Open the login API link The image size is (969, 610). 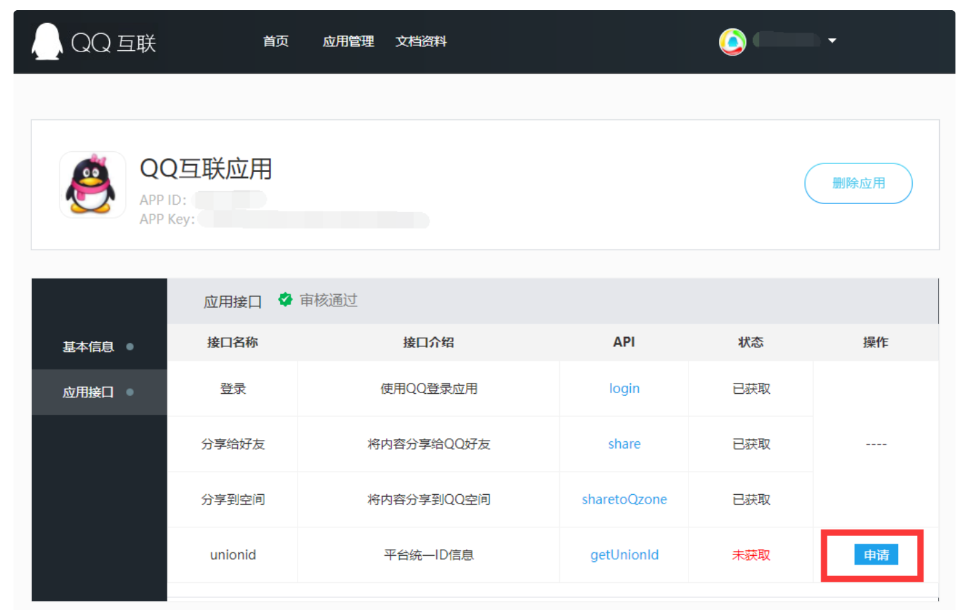[624, 388]
